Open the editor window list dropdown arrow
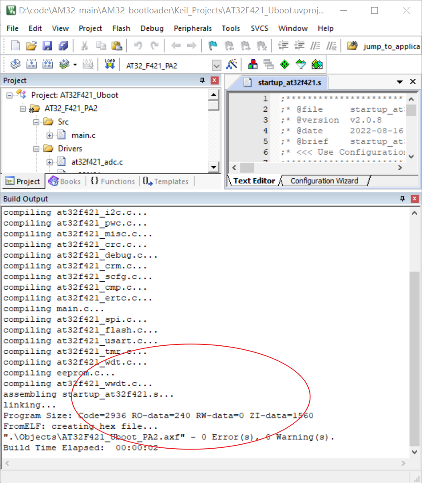This screenshot has width=422, height=483. 400,82
